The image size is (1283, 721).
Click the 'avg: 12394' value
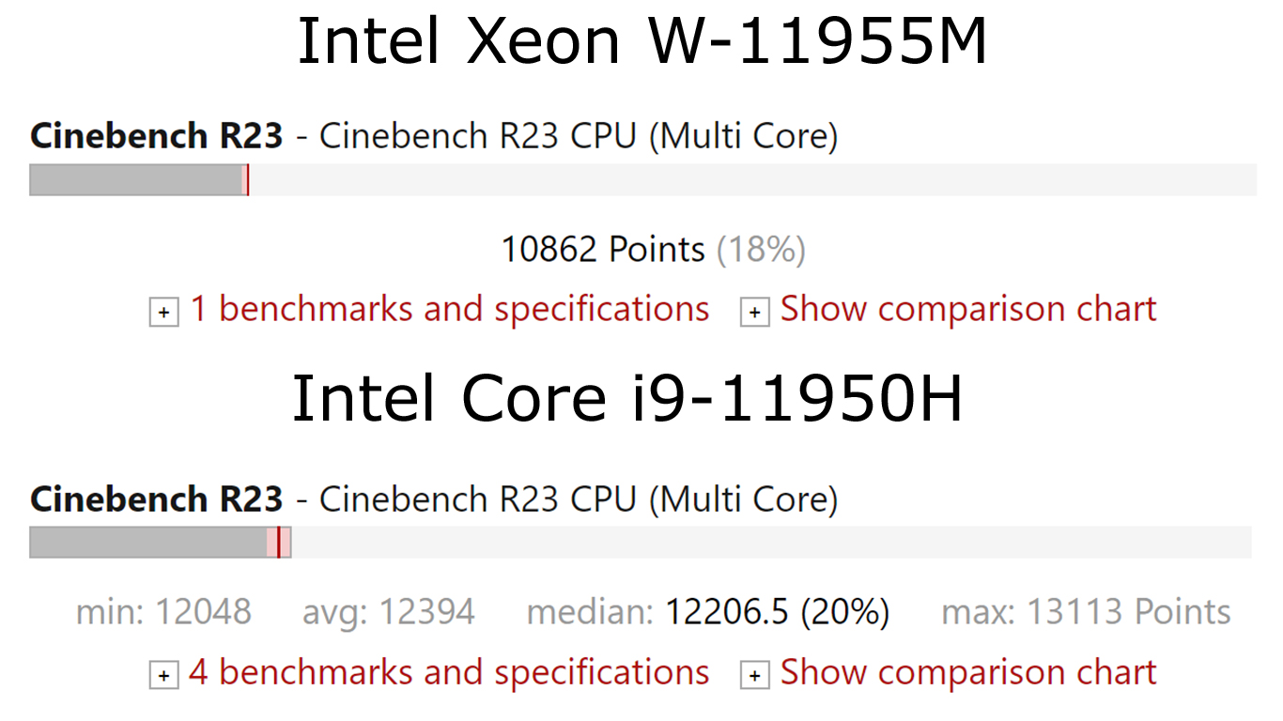tap(389, 612)
